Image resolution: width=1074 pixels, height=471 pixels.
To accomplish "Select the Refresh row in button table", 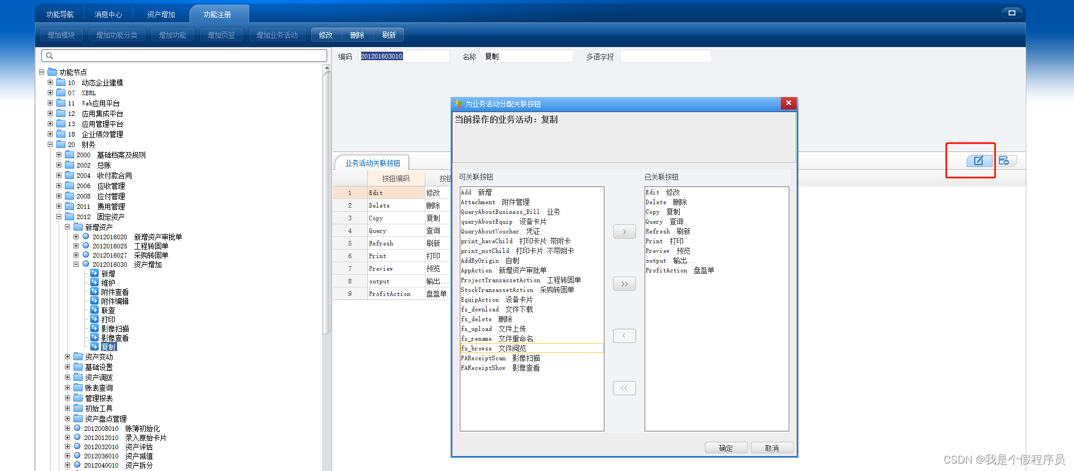I will pyautogui.click(x=392, y=243).
